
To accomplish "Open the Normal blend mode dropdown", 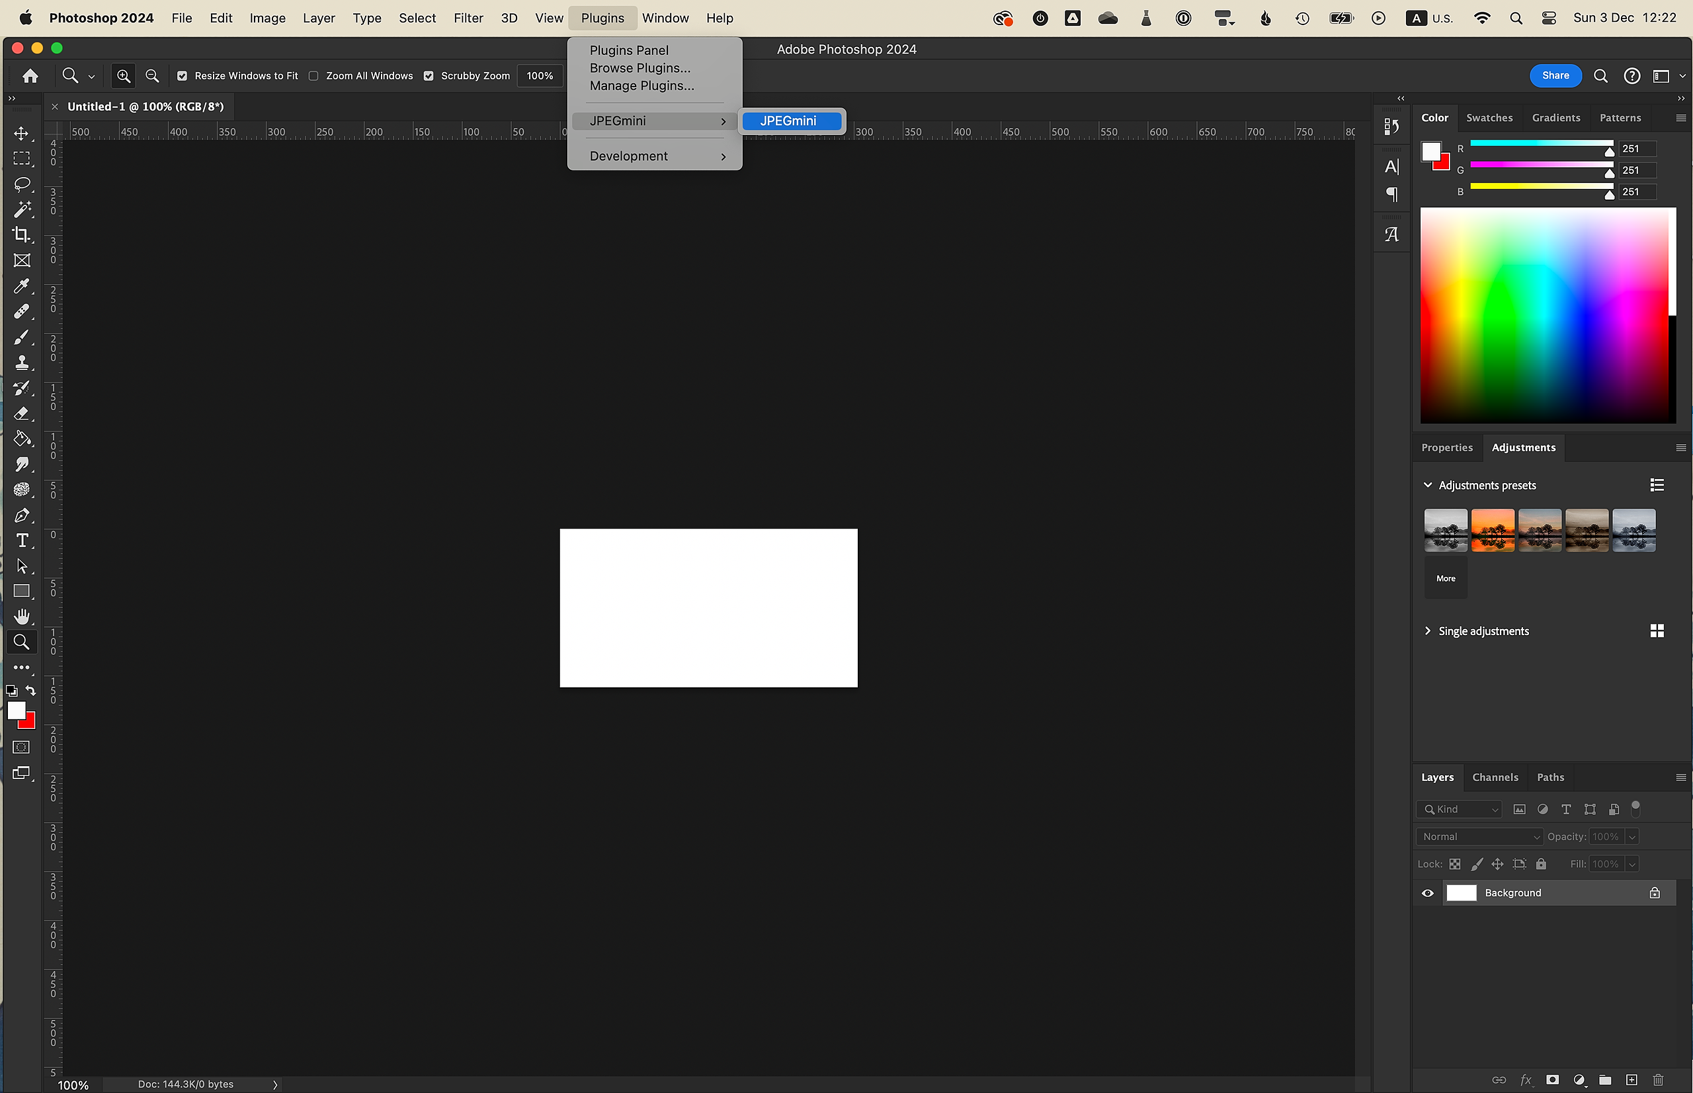I will pos(1479,837).
